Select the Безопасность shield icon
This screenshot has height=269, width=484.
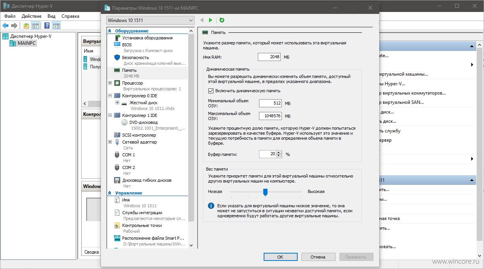(118, 58)
